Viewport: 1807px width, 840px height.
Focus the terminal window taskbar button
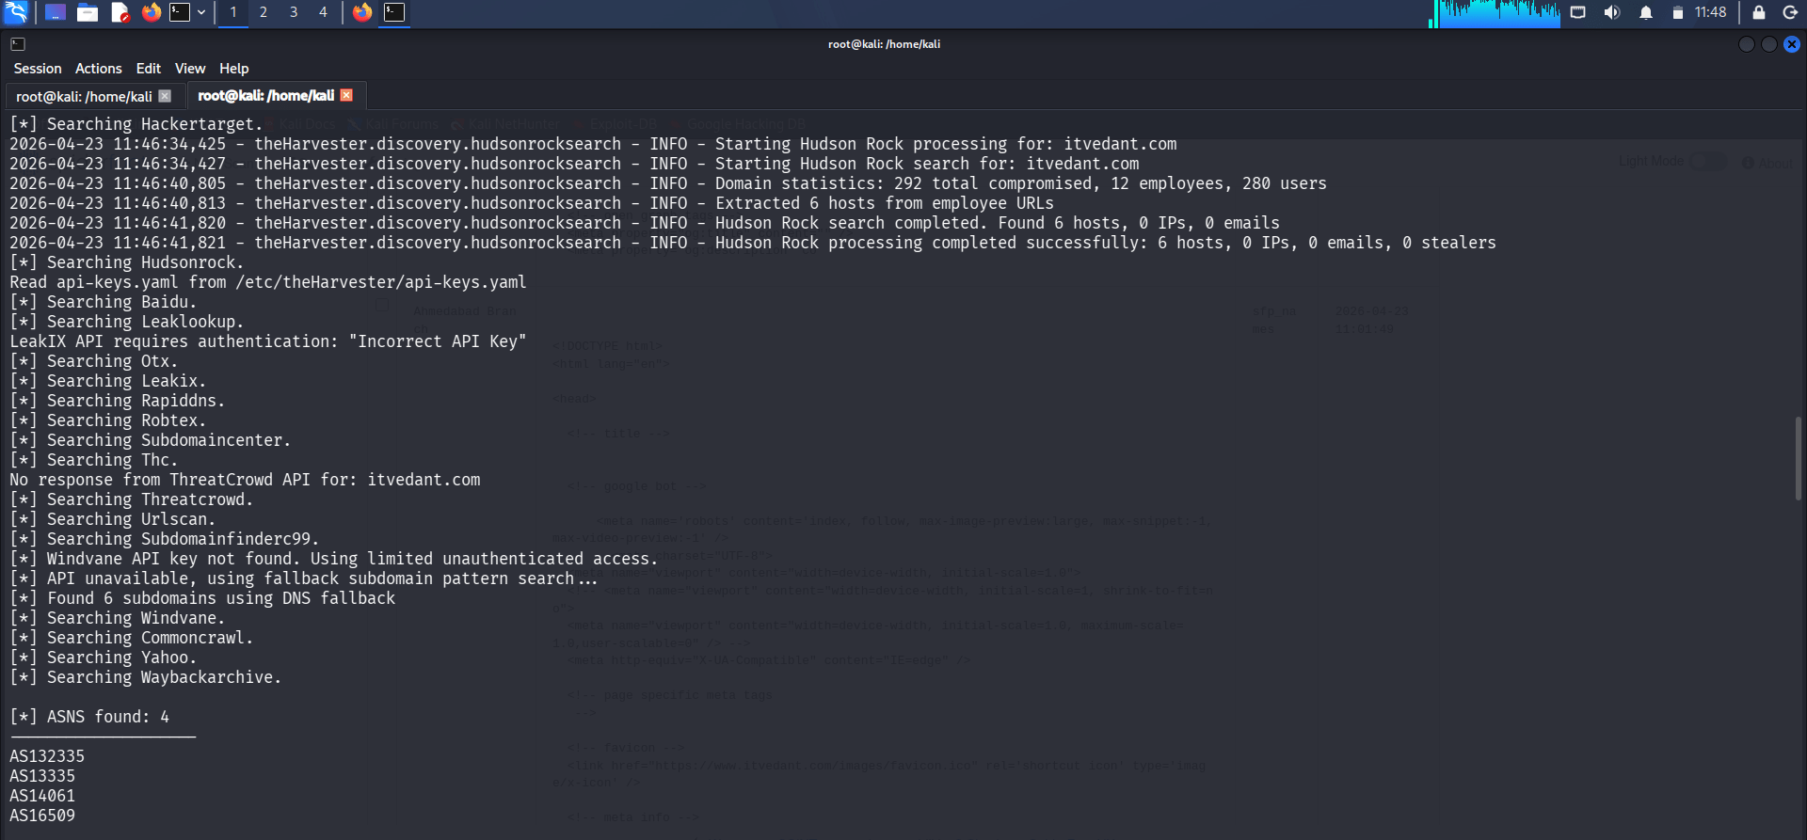pyautogui.click(x=394, y=12)
